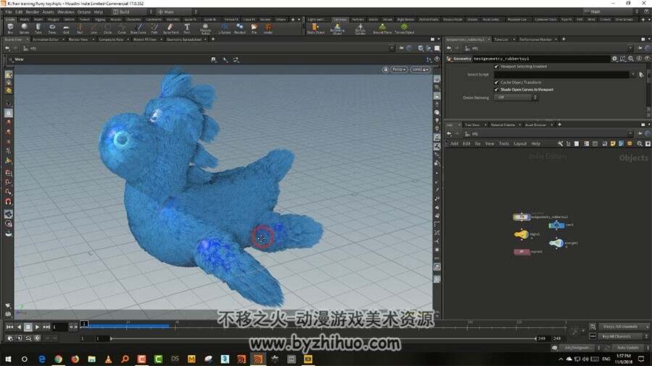
Task: Select the Torus shelf tool
Action: [x=52, y=28]
